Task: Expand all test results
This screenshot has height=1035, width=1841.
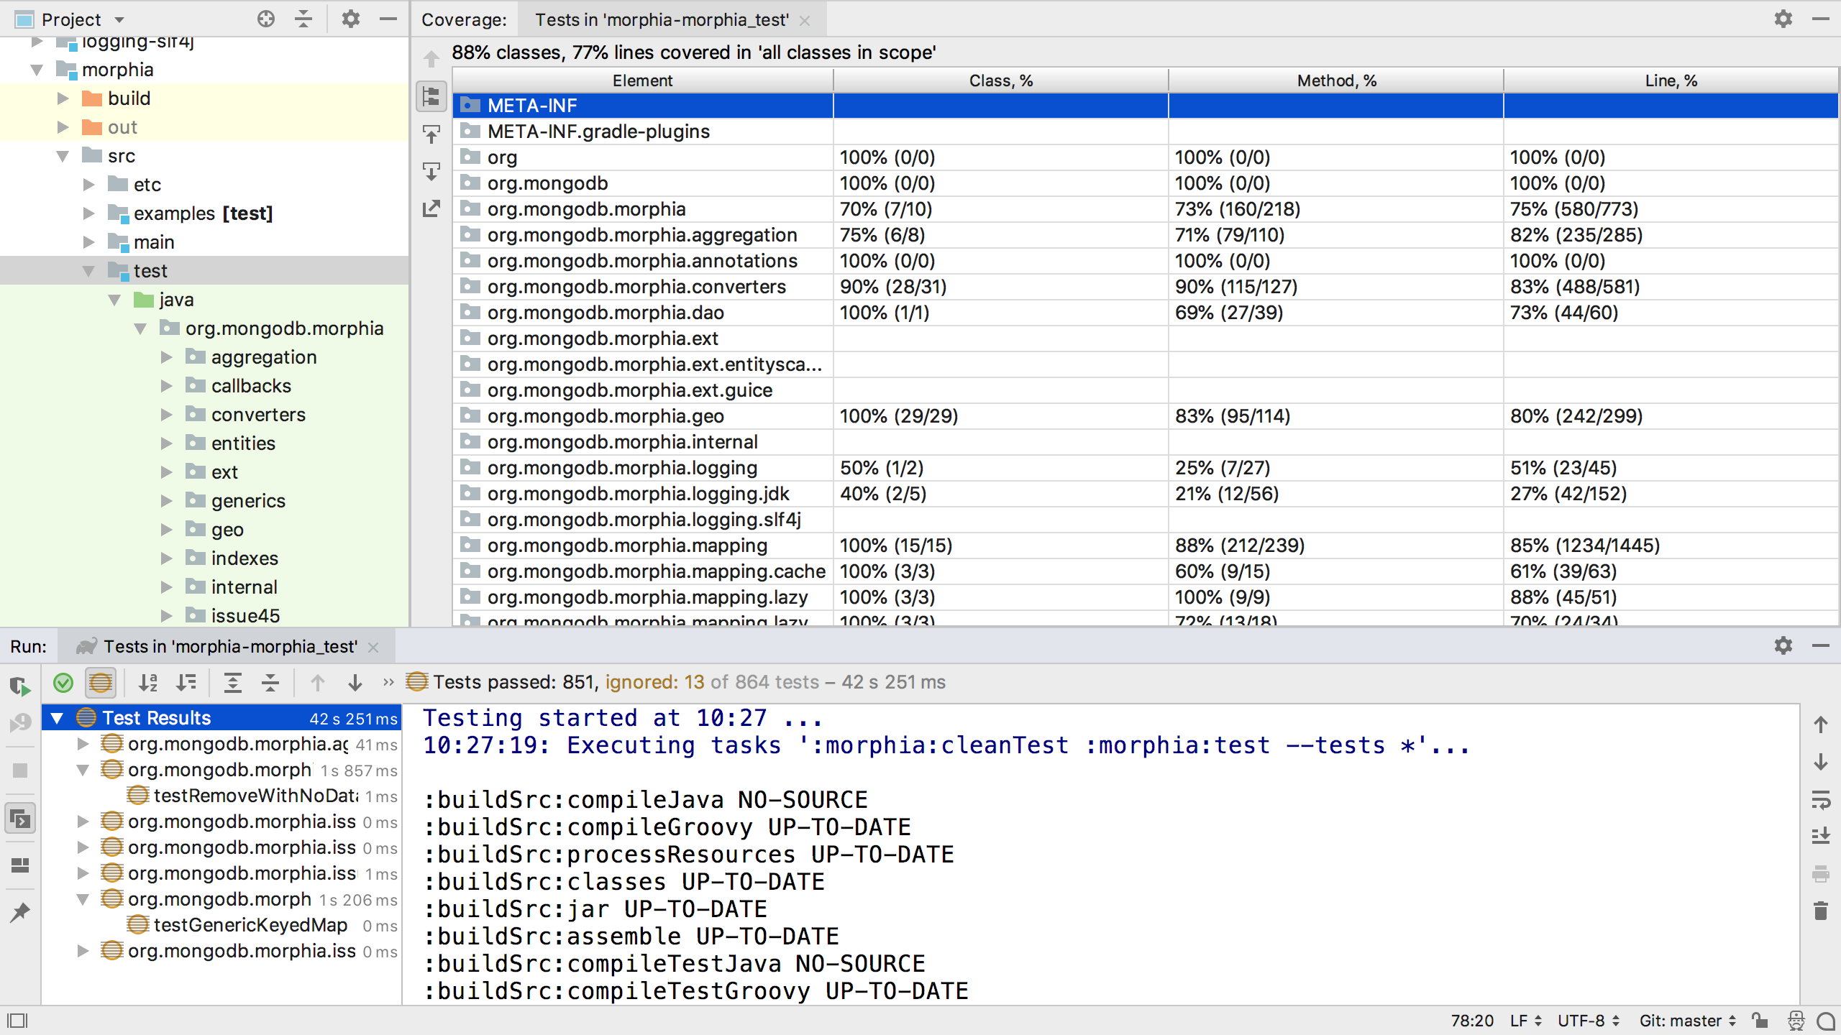Action: 233,683
